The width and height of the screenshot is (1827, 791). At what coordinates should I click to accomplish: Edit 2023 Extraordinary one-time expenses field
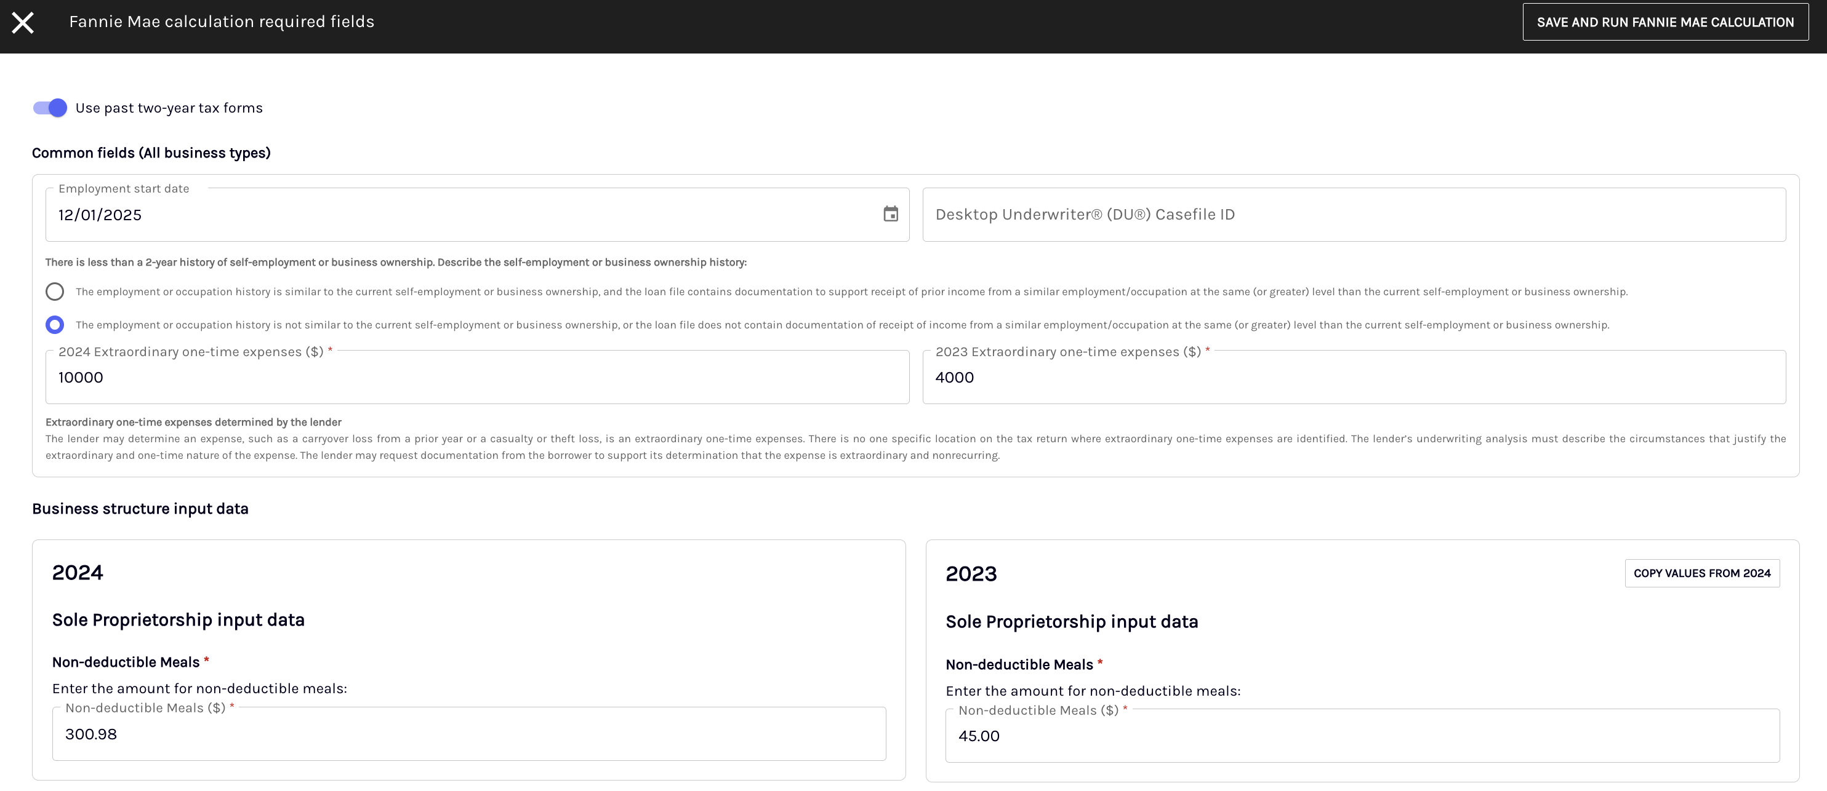click(1353, 378)
